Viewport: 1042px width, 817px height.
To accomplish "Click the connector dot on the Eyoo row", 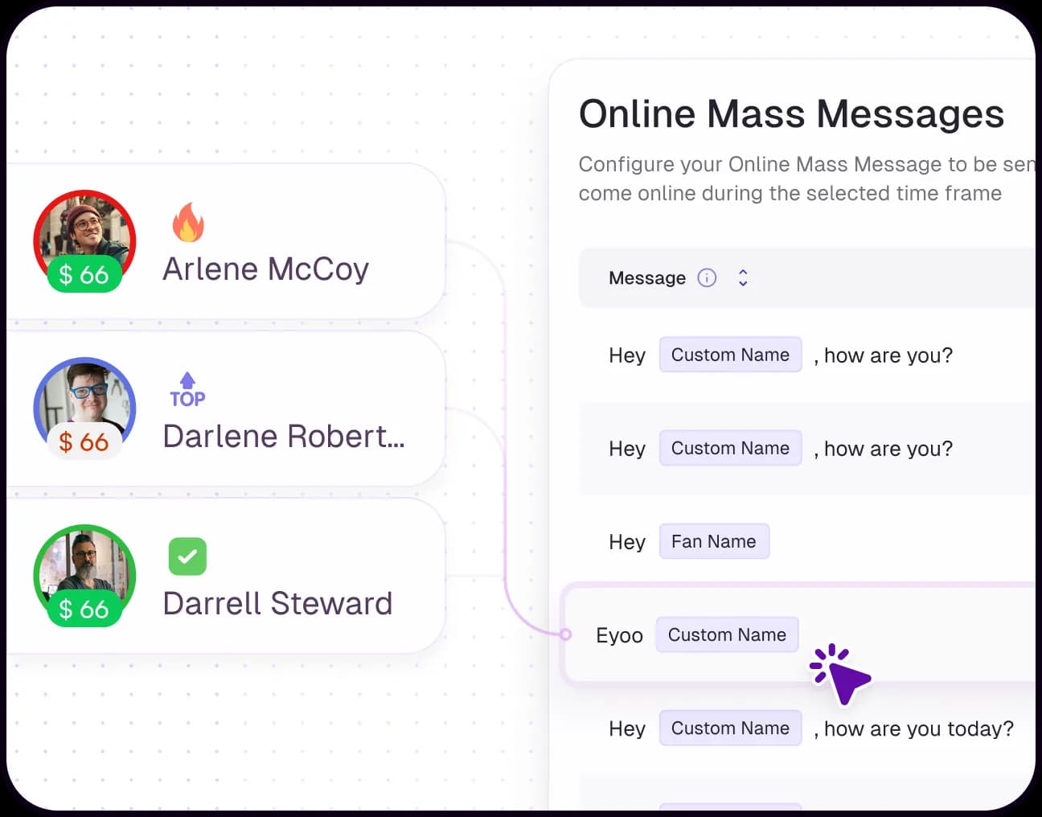I will [565, 634].
